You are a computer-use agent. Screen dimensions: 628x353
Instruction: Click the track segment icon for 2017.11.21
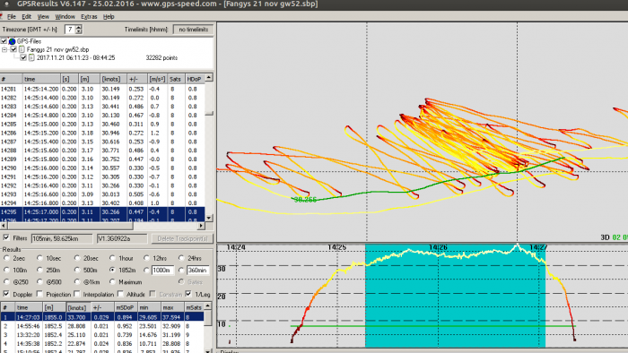click(x=31, y=58)
